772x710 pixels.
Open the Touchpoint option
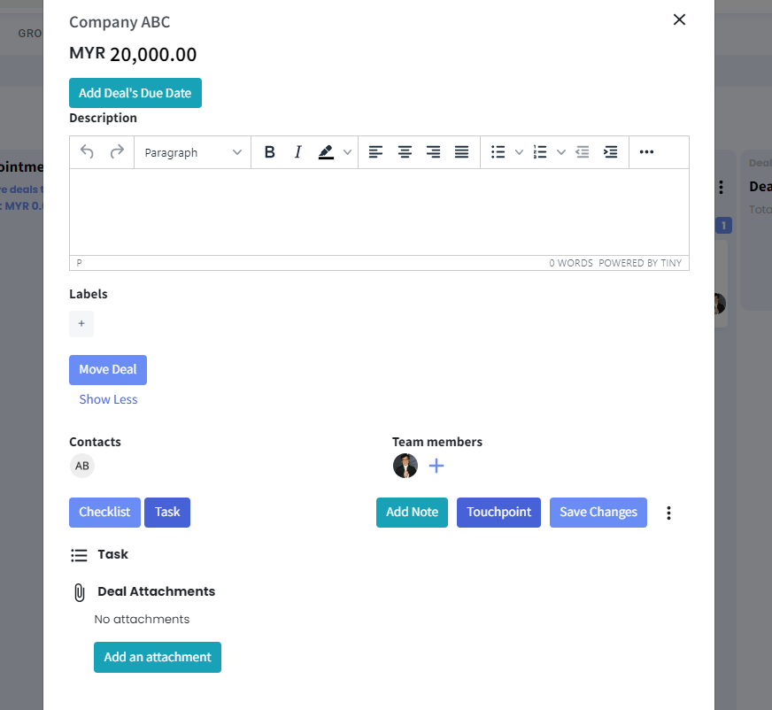498,513
